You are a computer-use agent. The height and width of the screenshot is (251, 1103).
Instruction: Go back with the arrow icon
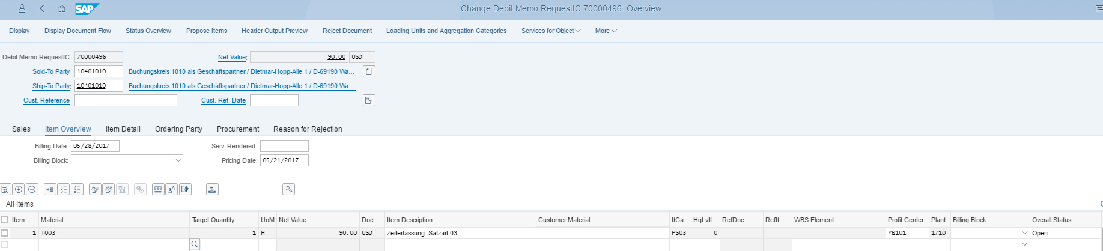42,8
